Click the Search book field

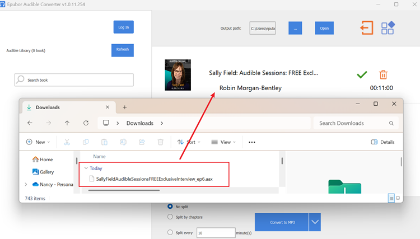(x=74, y=80)
